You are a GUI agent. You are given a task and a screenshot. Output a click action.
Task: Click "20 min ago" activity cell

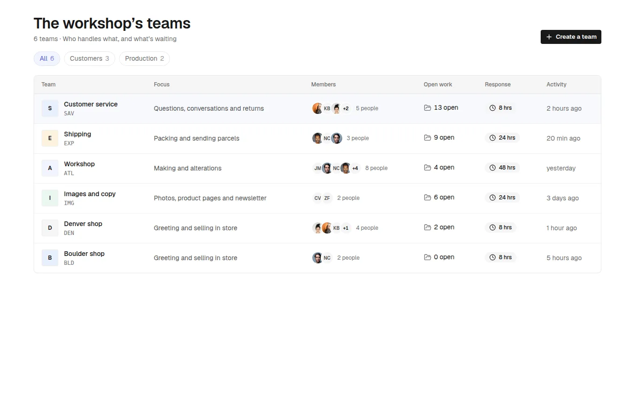tap(564, 138)
